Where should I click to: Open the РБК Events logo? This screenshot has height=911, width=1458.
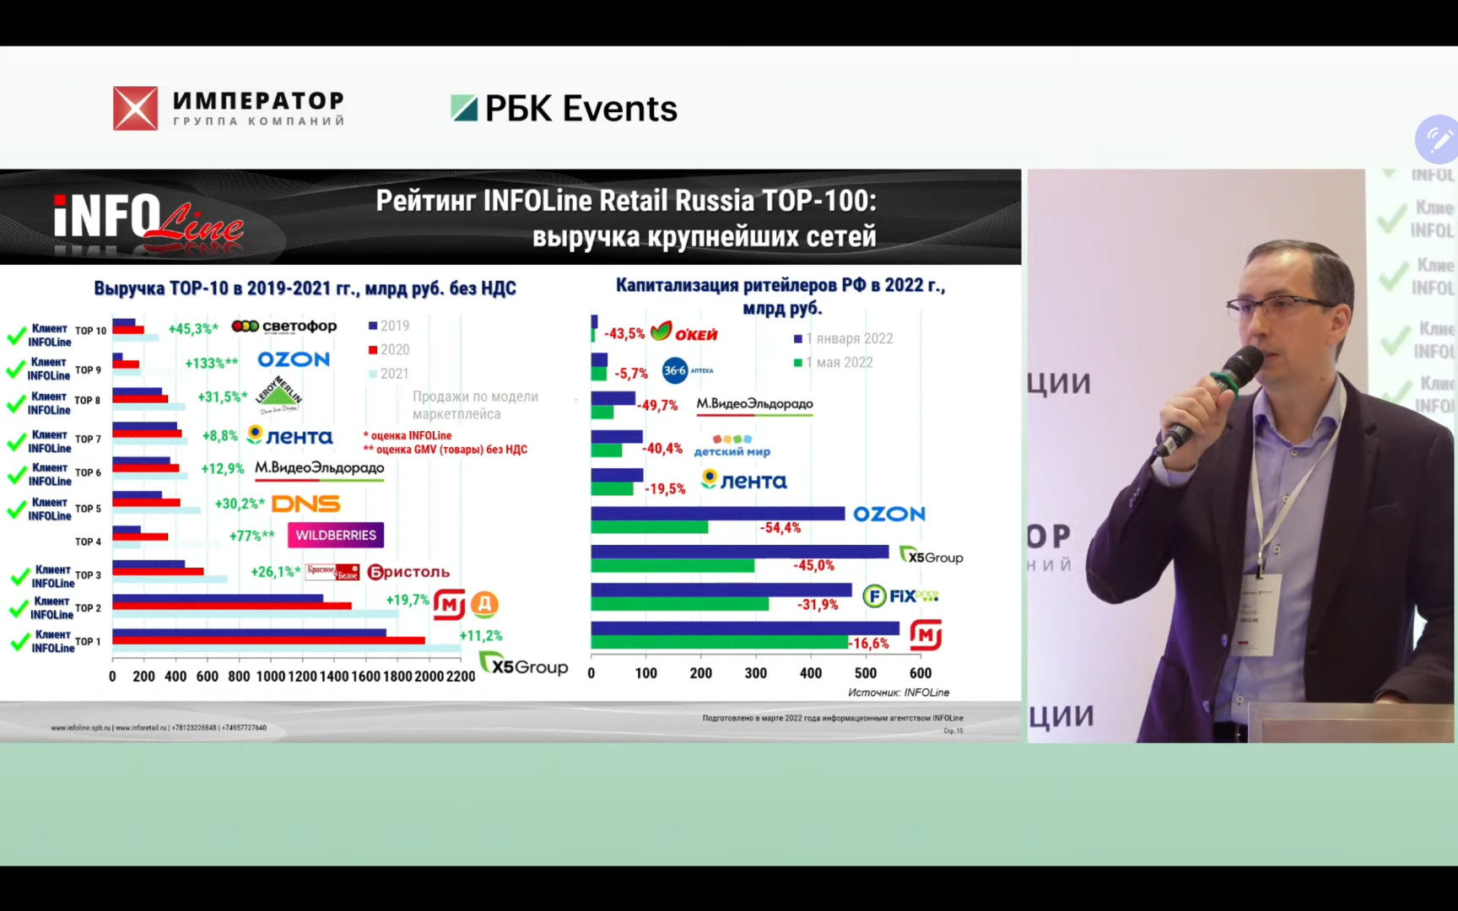(x=564, y=108)
